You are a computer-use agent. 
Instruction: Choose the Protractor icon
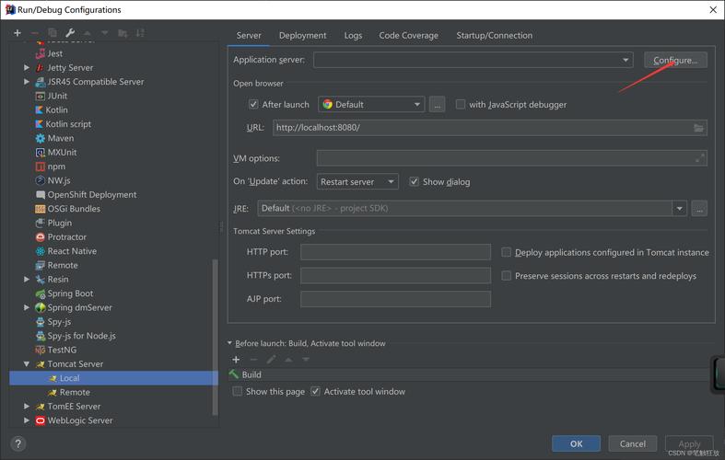[41, 237]
